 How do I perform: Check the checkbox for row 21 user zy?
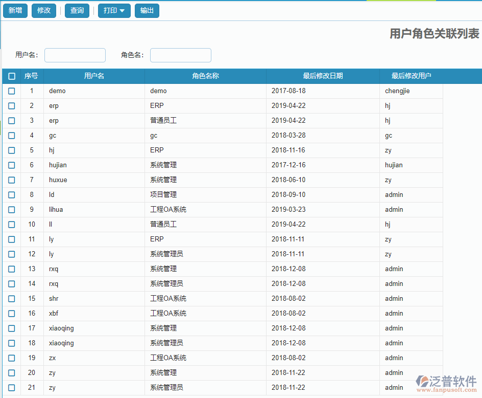coord(11,387)
